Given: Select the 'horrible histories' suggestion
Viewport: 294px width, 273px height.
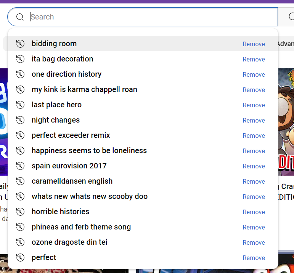Looking at the screenshot, I should (x=143, y=212).
